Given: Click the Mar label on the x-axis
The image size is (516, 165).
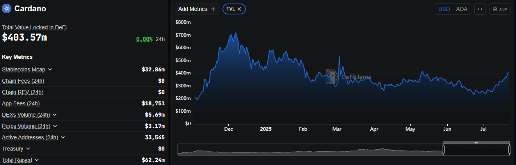Looking at the screenshot, I should click(x=337, y=129).
